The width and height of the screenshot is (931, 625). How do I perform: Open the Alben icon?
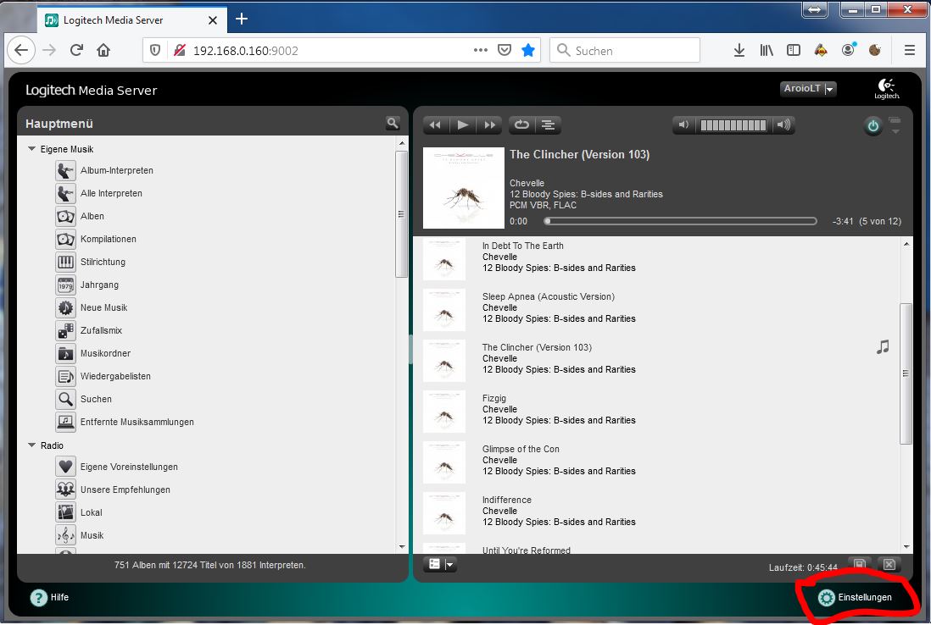point(65,217)
